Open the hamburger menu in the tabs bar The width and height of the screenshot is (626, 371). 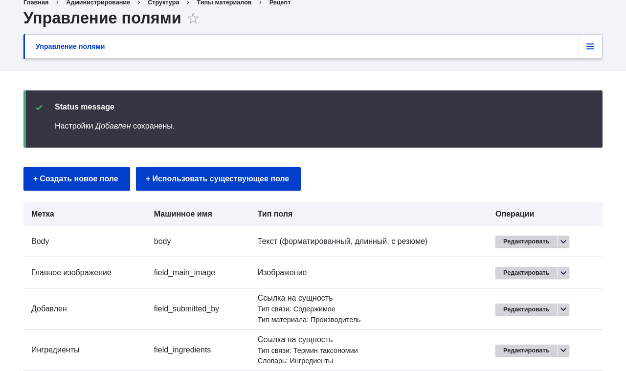(590, 46)
